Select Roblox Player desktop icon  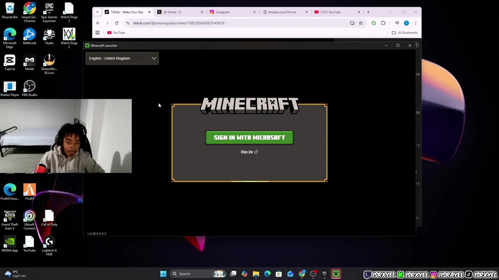[x=10, y=89]
